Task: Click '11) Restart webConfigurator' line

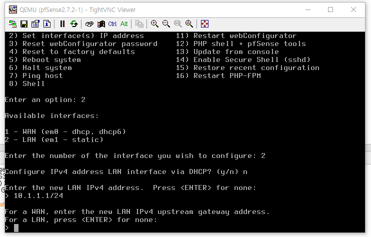Action: pyautogui.click(x=236, y=35)
